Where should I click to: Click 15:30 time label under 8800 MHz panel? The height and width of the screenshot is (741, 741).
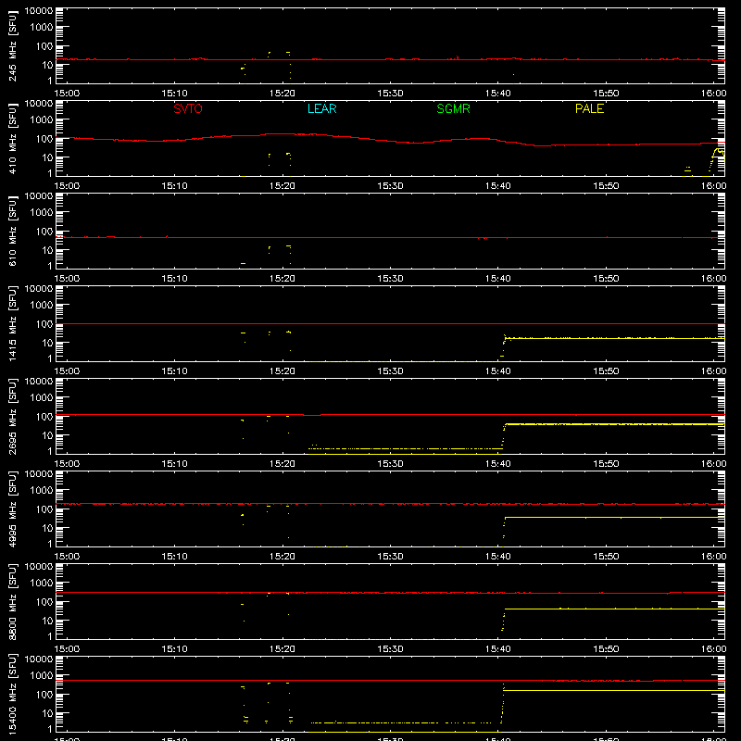[390, 649]
